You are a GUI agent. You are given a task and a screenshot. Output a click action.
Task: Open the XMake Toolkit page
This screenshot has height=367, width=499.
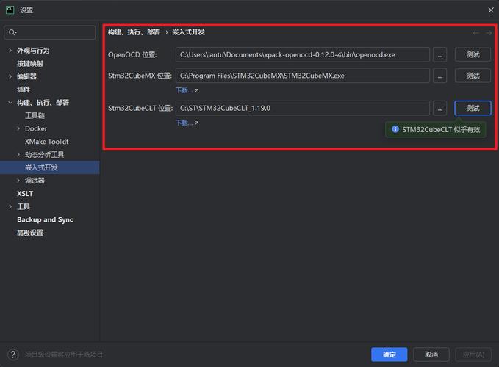tap(47, 142)
